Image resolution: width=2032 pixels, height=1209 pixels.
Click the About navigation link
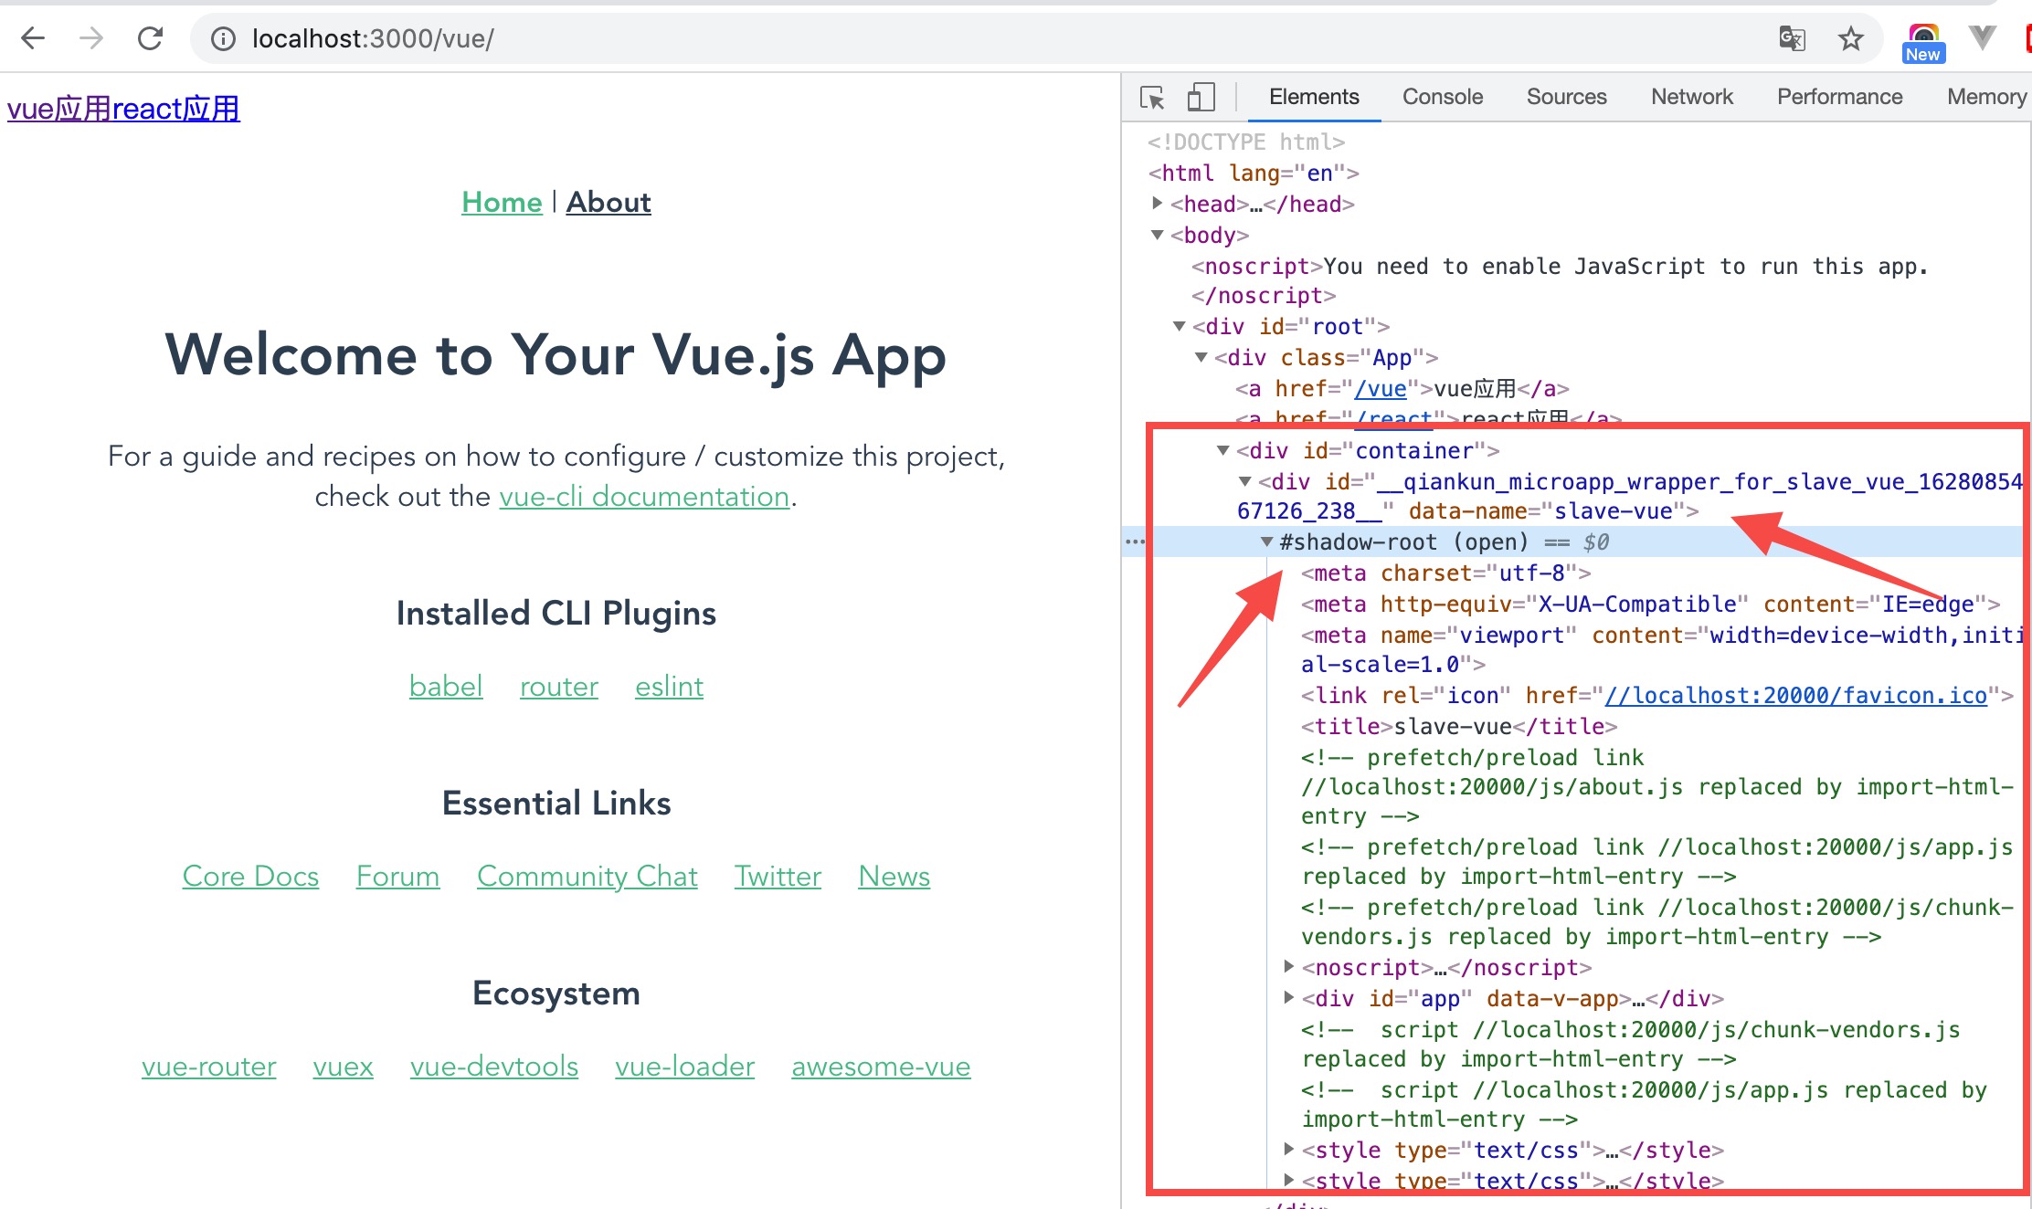click(x=609, y=202)
